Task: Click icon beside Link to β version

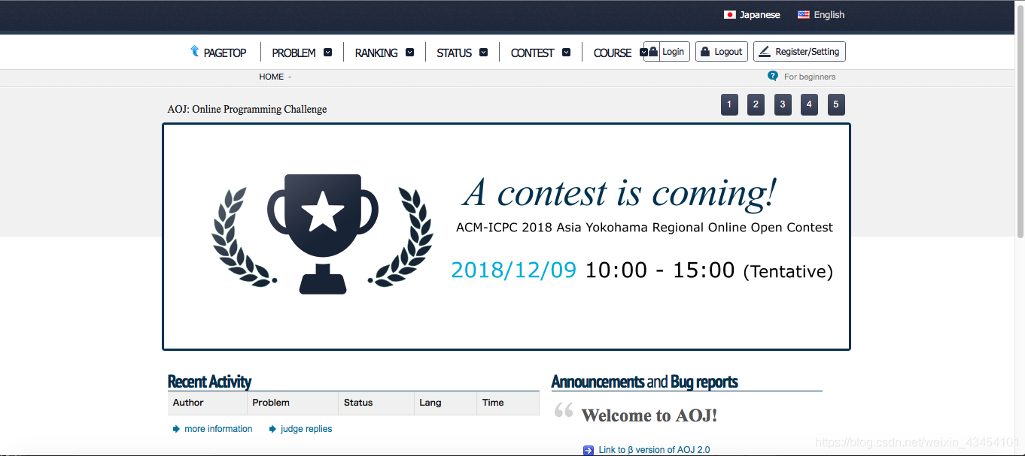Action: point(589,450)
